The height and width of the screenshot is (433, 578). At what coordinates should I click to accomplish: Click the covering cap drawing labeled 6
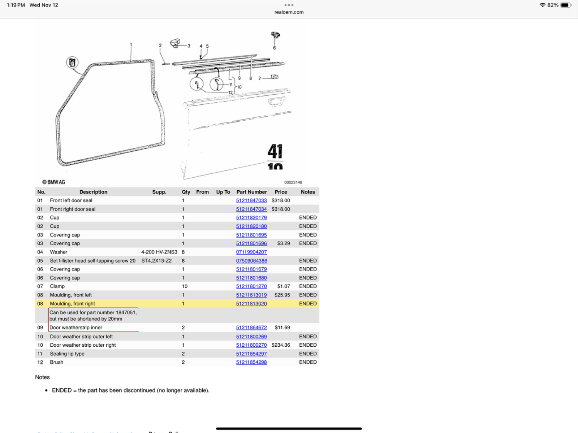(x=275, y=36)
